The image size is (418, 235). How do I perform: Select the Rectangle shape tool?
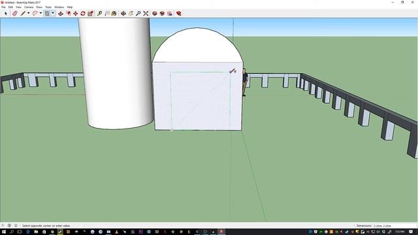(47, 13)
